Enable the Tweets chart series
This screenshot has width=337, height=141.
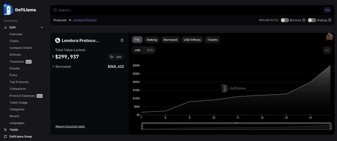[x=212, y=40]
